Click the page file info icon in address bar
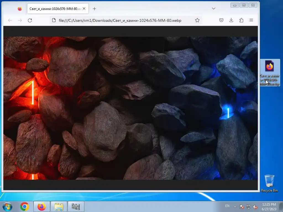The width and height of the screenshot is (283, 212). pos(54,20)
